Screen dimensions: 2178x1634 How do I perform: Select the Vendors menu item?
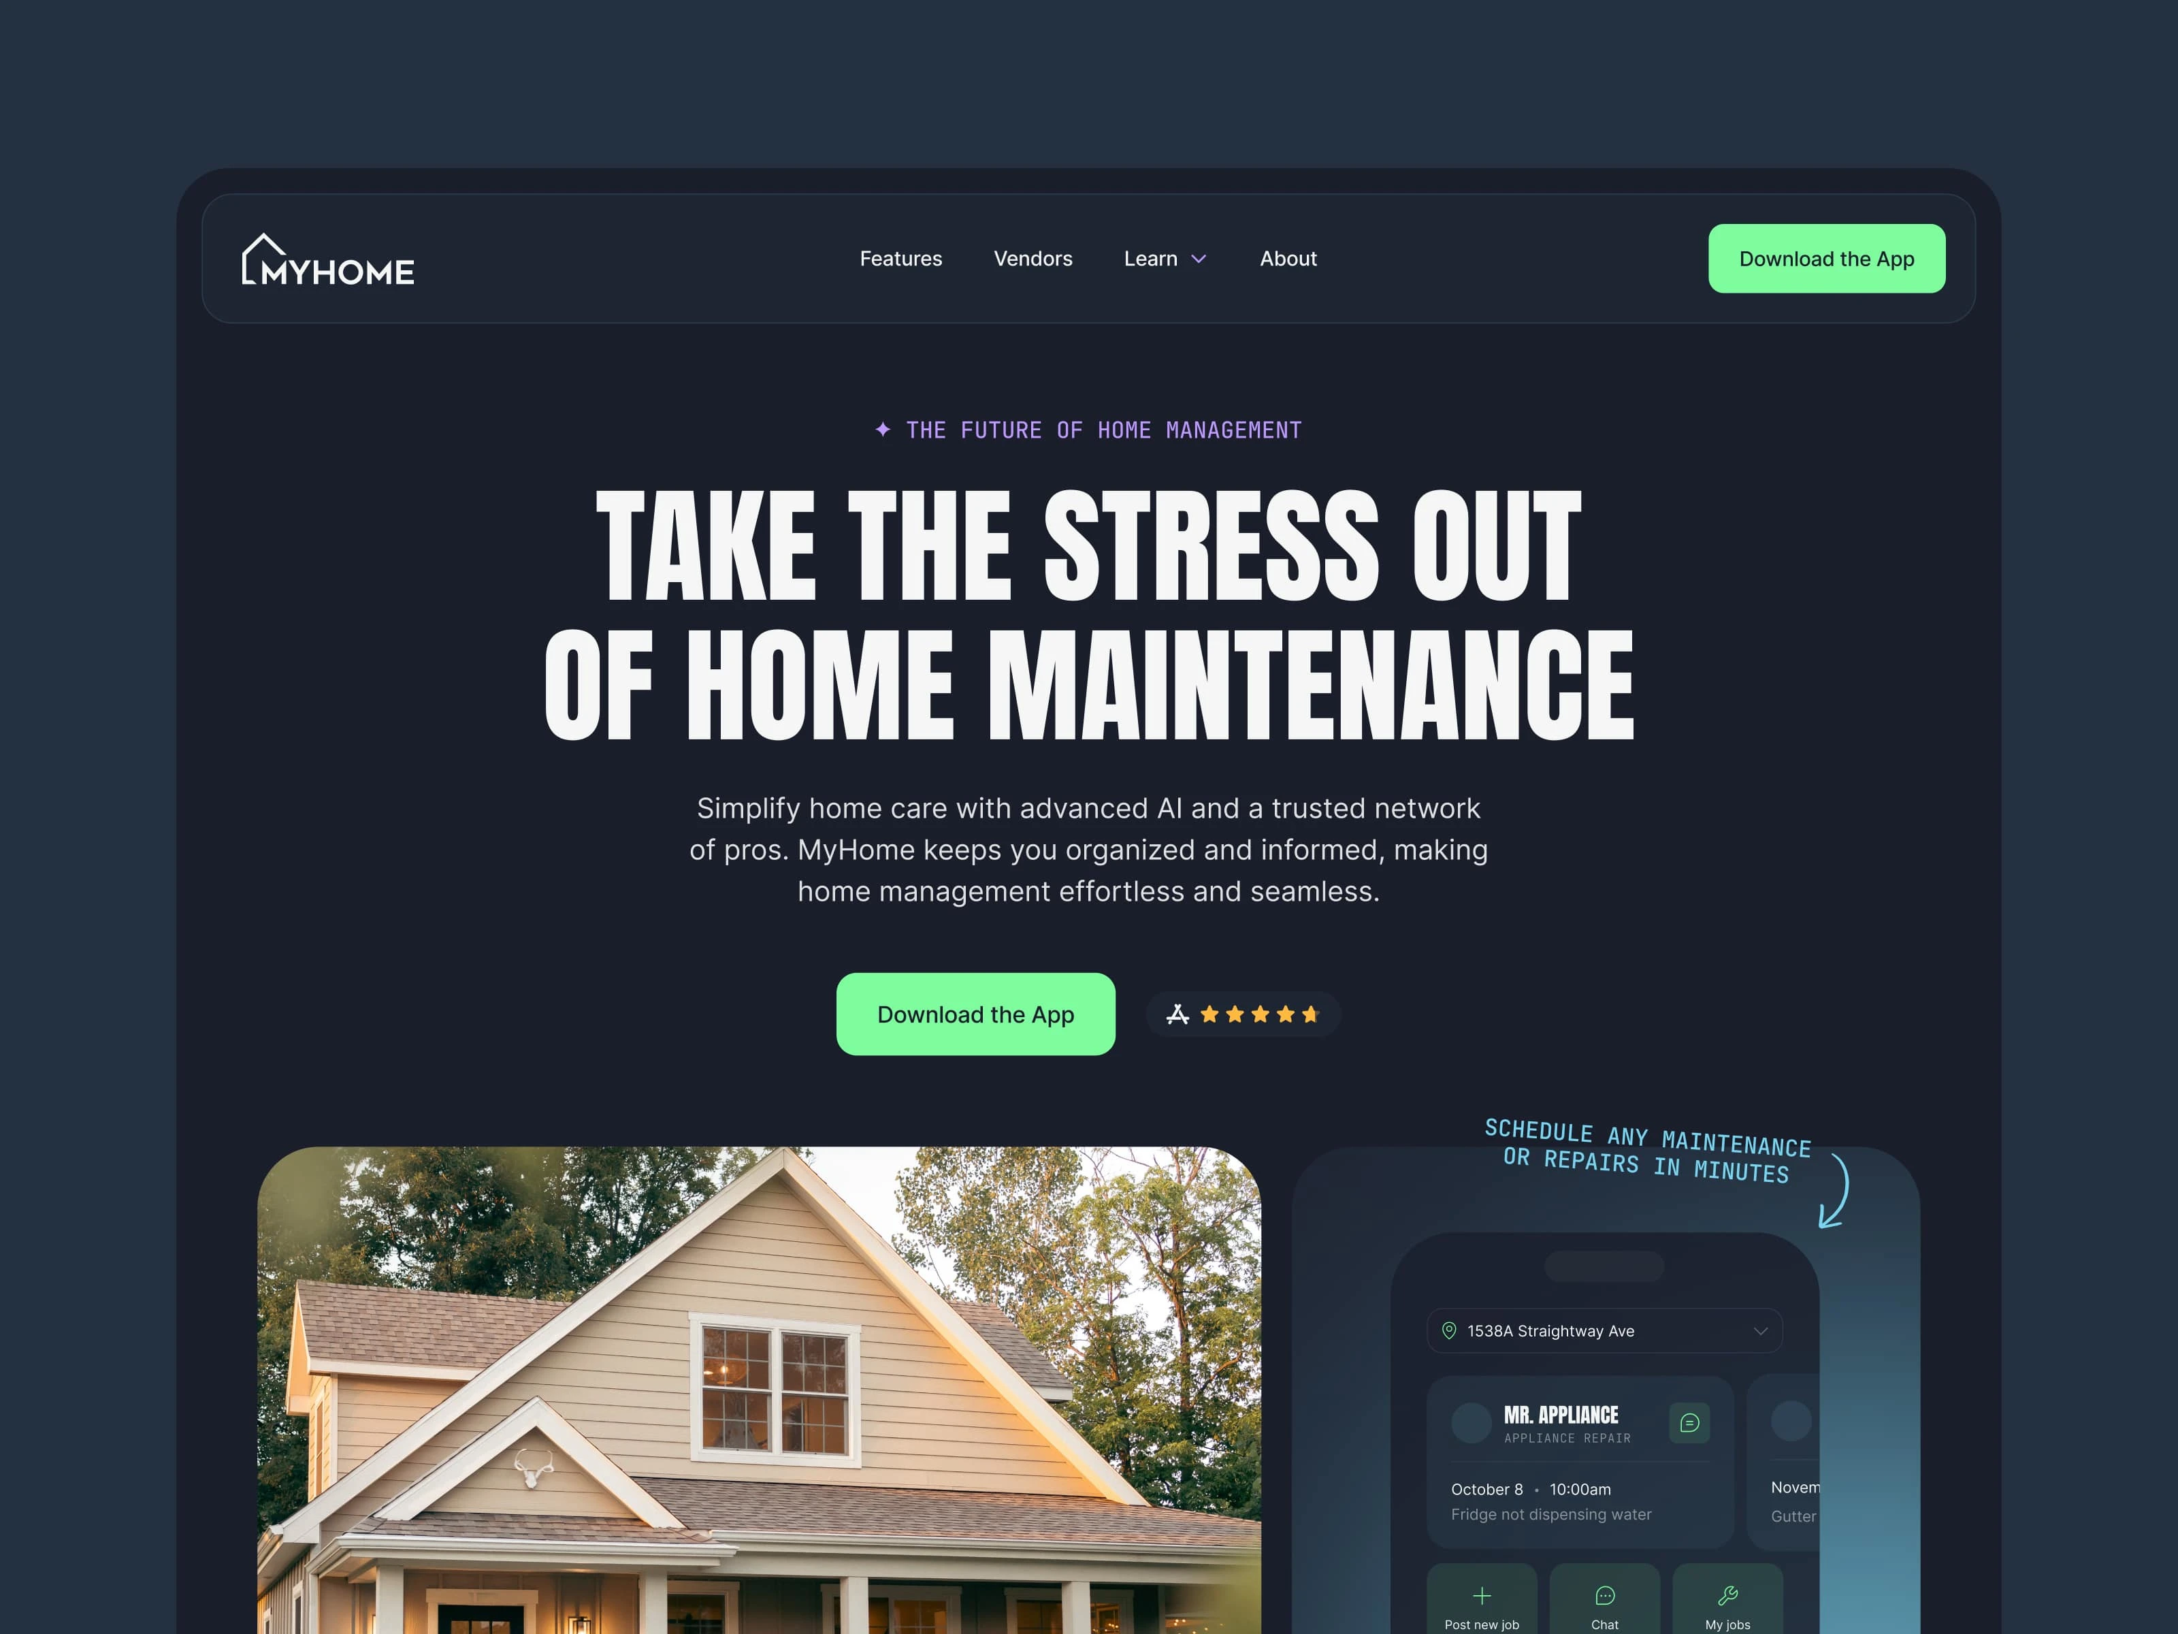1030,257
